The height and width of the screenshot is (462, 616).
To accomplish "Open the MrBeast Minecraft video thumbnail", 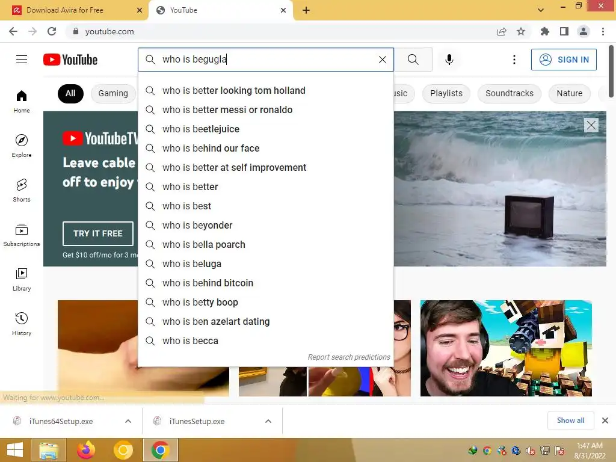I will [506, 348].
